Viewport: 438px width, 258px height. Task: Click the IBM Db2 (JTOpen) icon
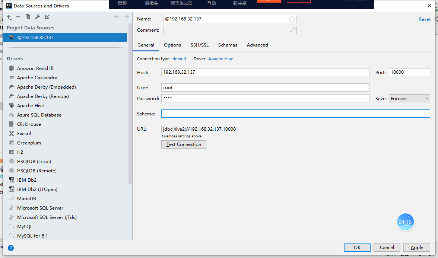tap(12, 189)
